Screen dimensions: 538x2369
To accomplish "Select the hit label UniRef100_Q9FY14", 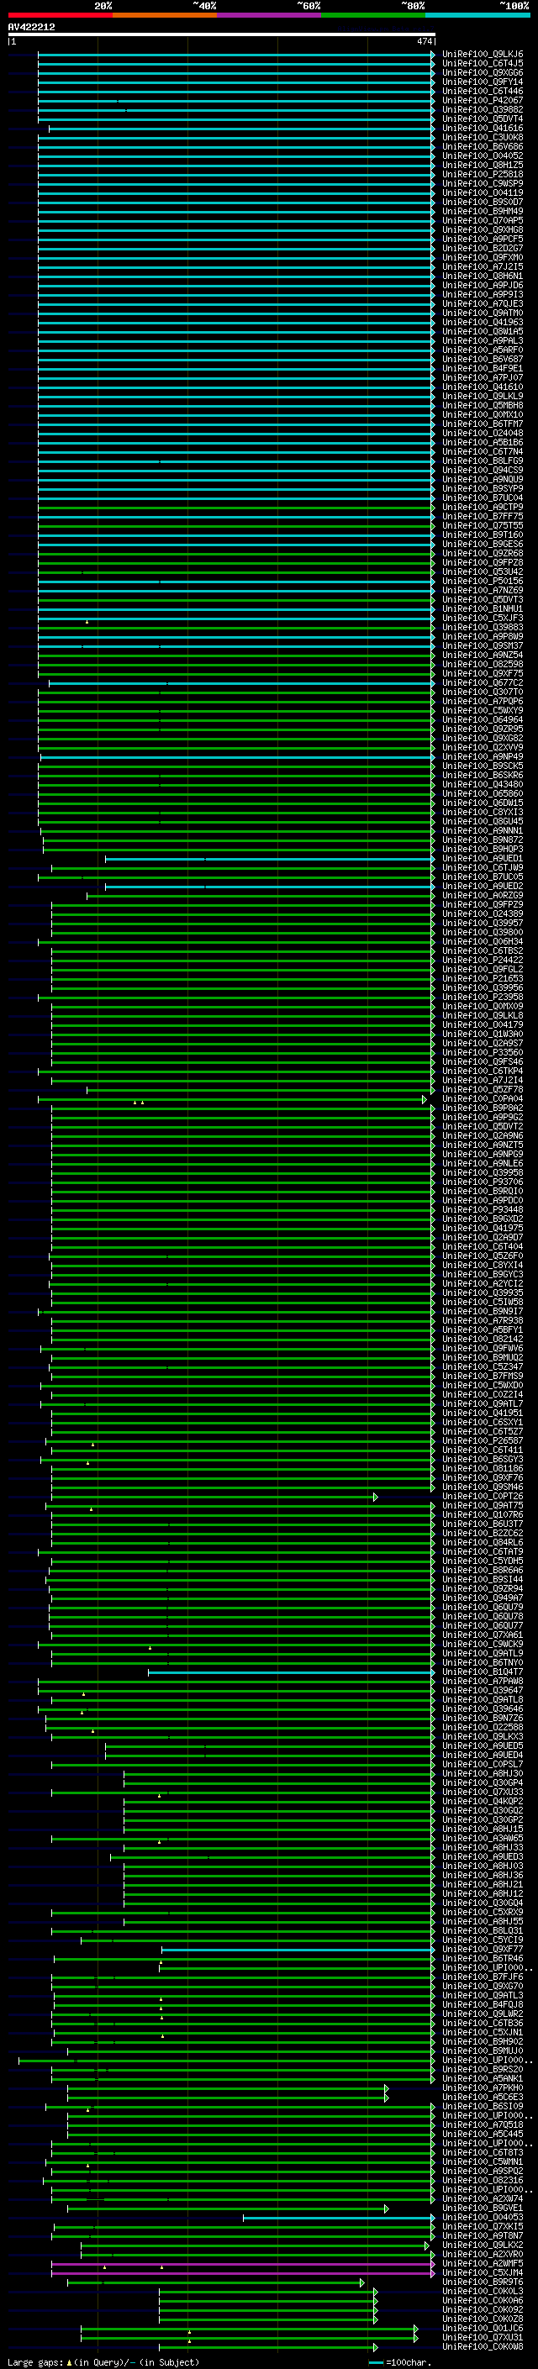I will [x=482, y=82].
